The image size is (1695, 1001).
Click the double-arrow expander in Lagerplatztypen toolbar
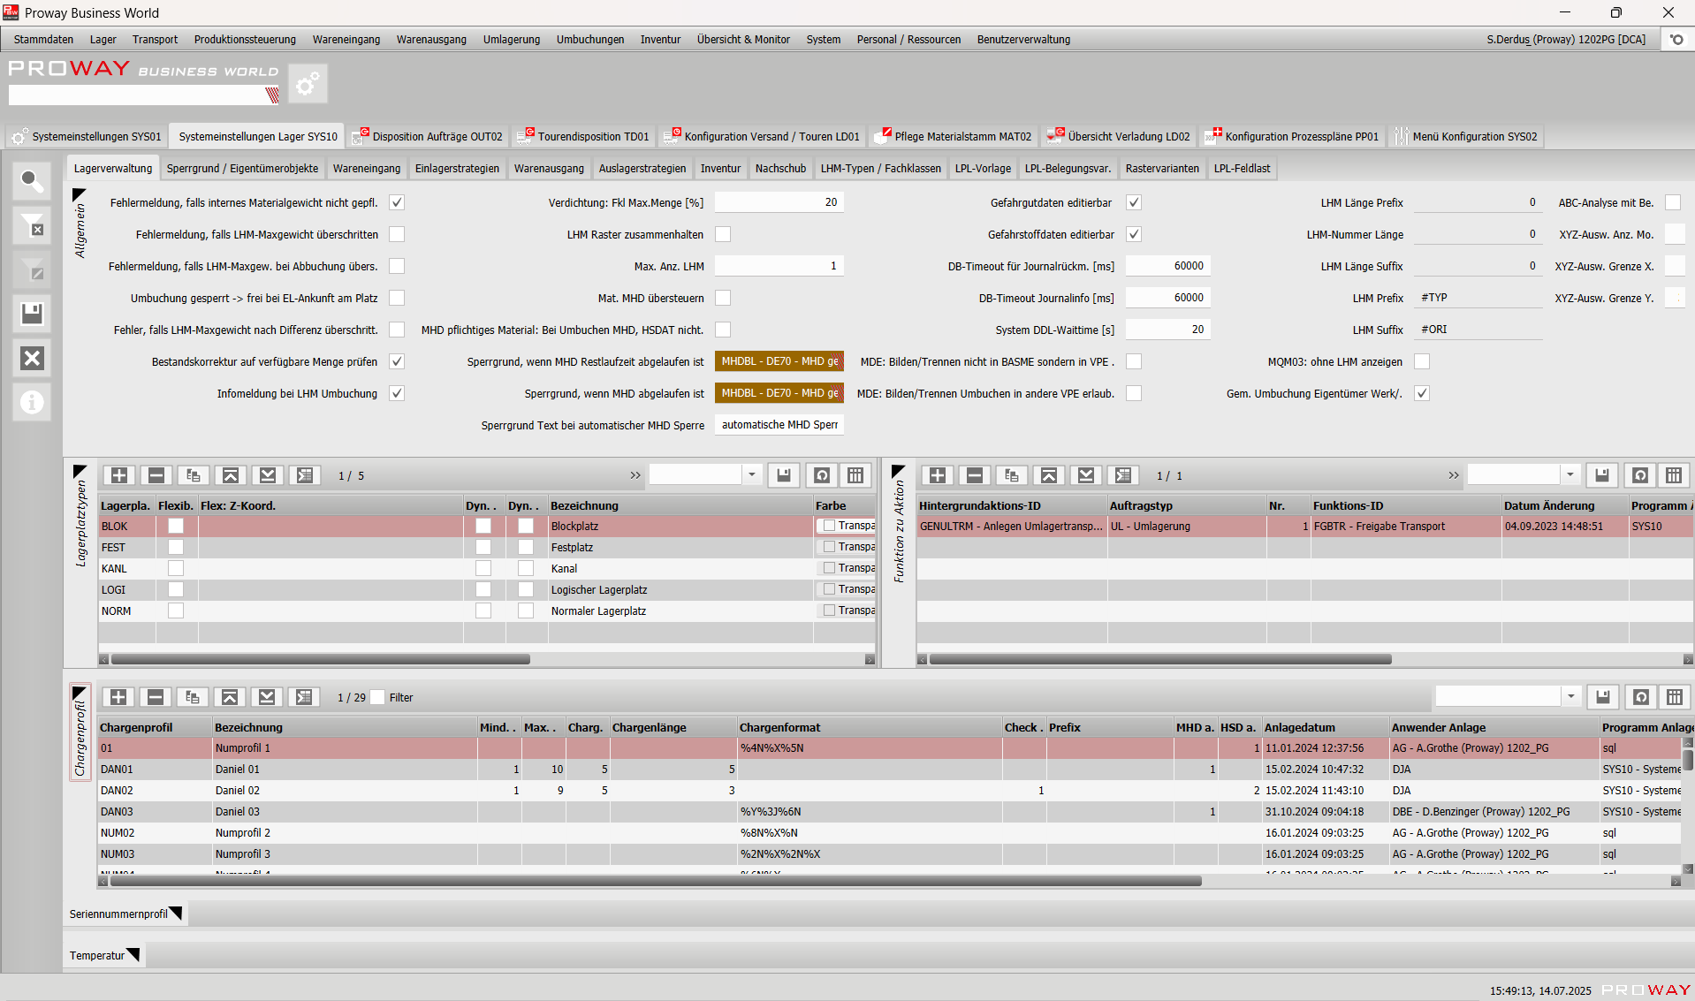(x=635, y=475)
